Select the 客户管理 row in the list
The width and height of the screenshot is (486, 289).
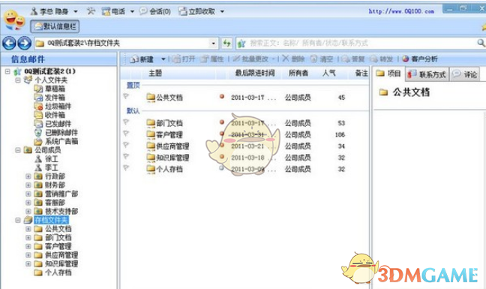tap(244, 134)
